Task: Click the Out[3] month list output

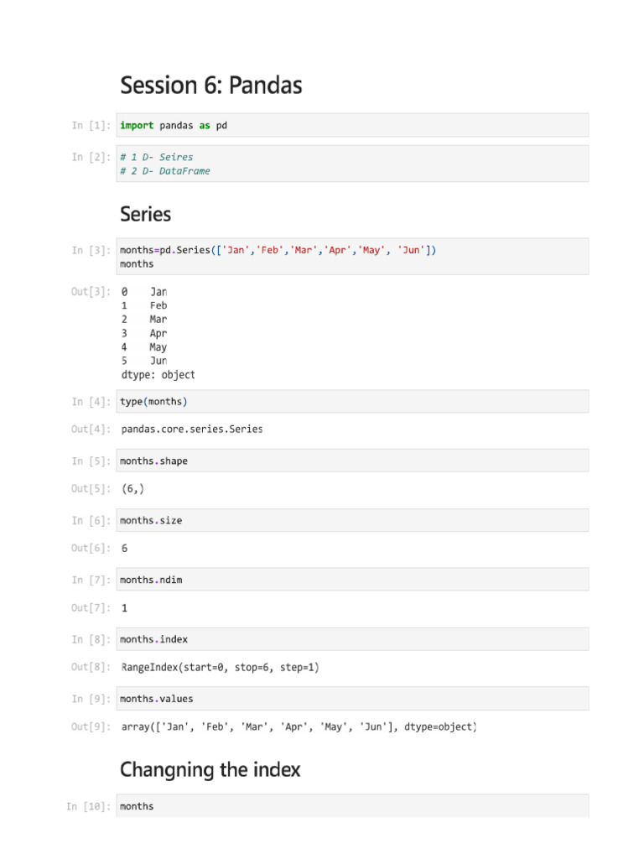Action: (x=158, y=333)
